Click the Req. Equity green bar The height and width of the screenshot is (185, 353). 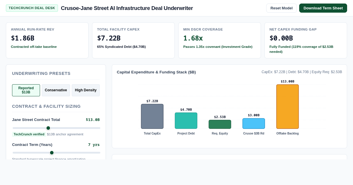[x=220, y=124]
